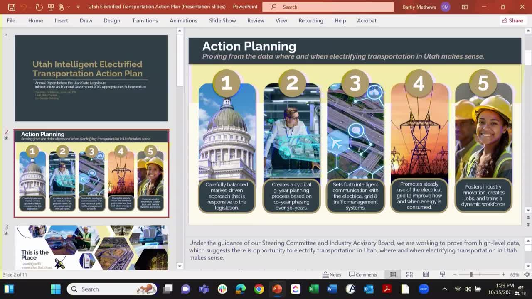
Task: Open Touch/Mouse mode dropdown arrow
Action: (69, 7)
